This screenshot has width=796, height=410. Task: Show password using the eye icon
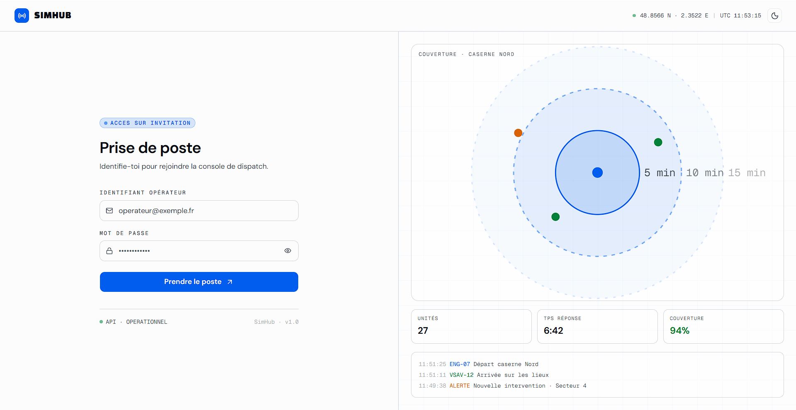coord(287,251)
